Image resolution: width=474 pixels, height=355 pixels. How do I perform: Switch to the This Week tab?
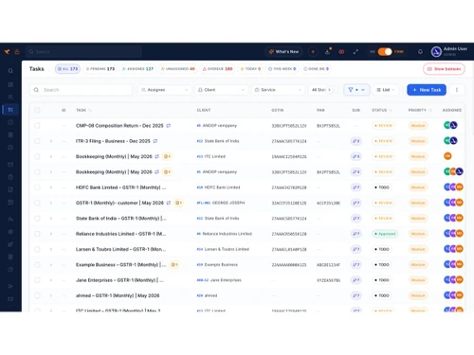[283, 69]
